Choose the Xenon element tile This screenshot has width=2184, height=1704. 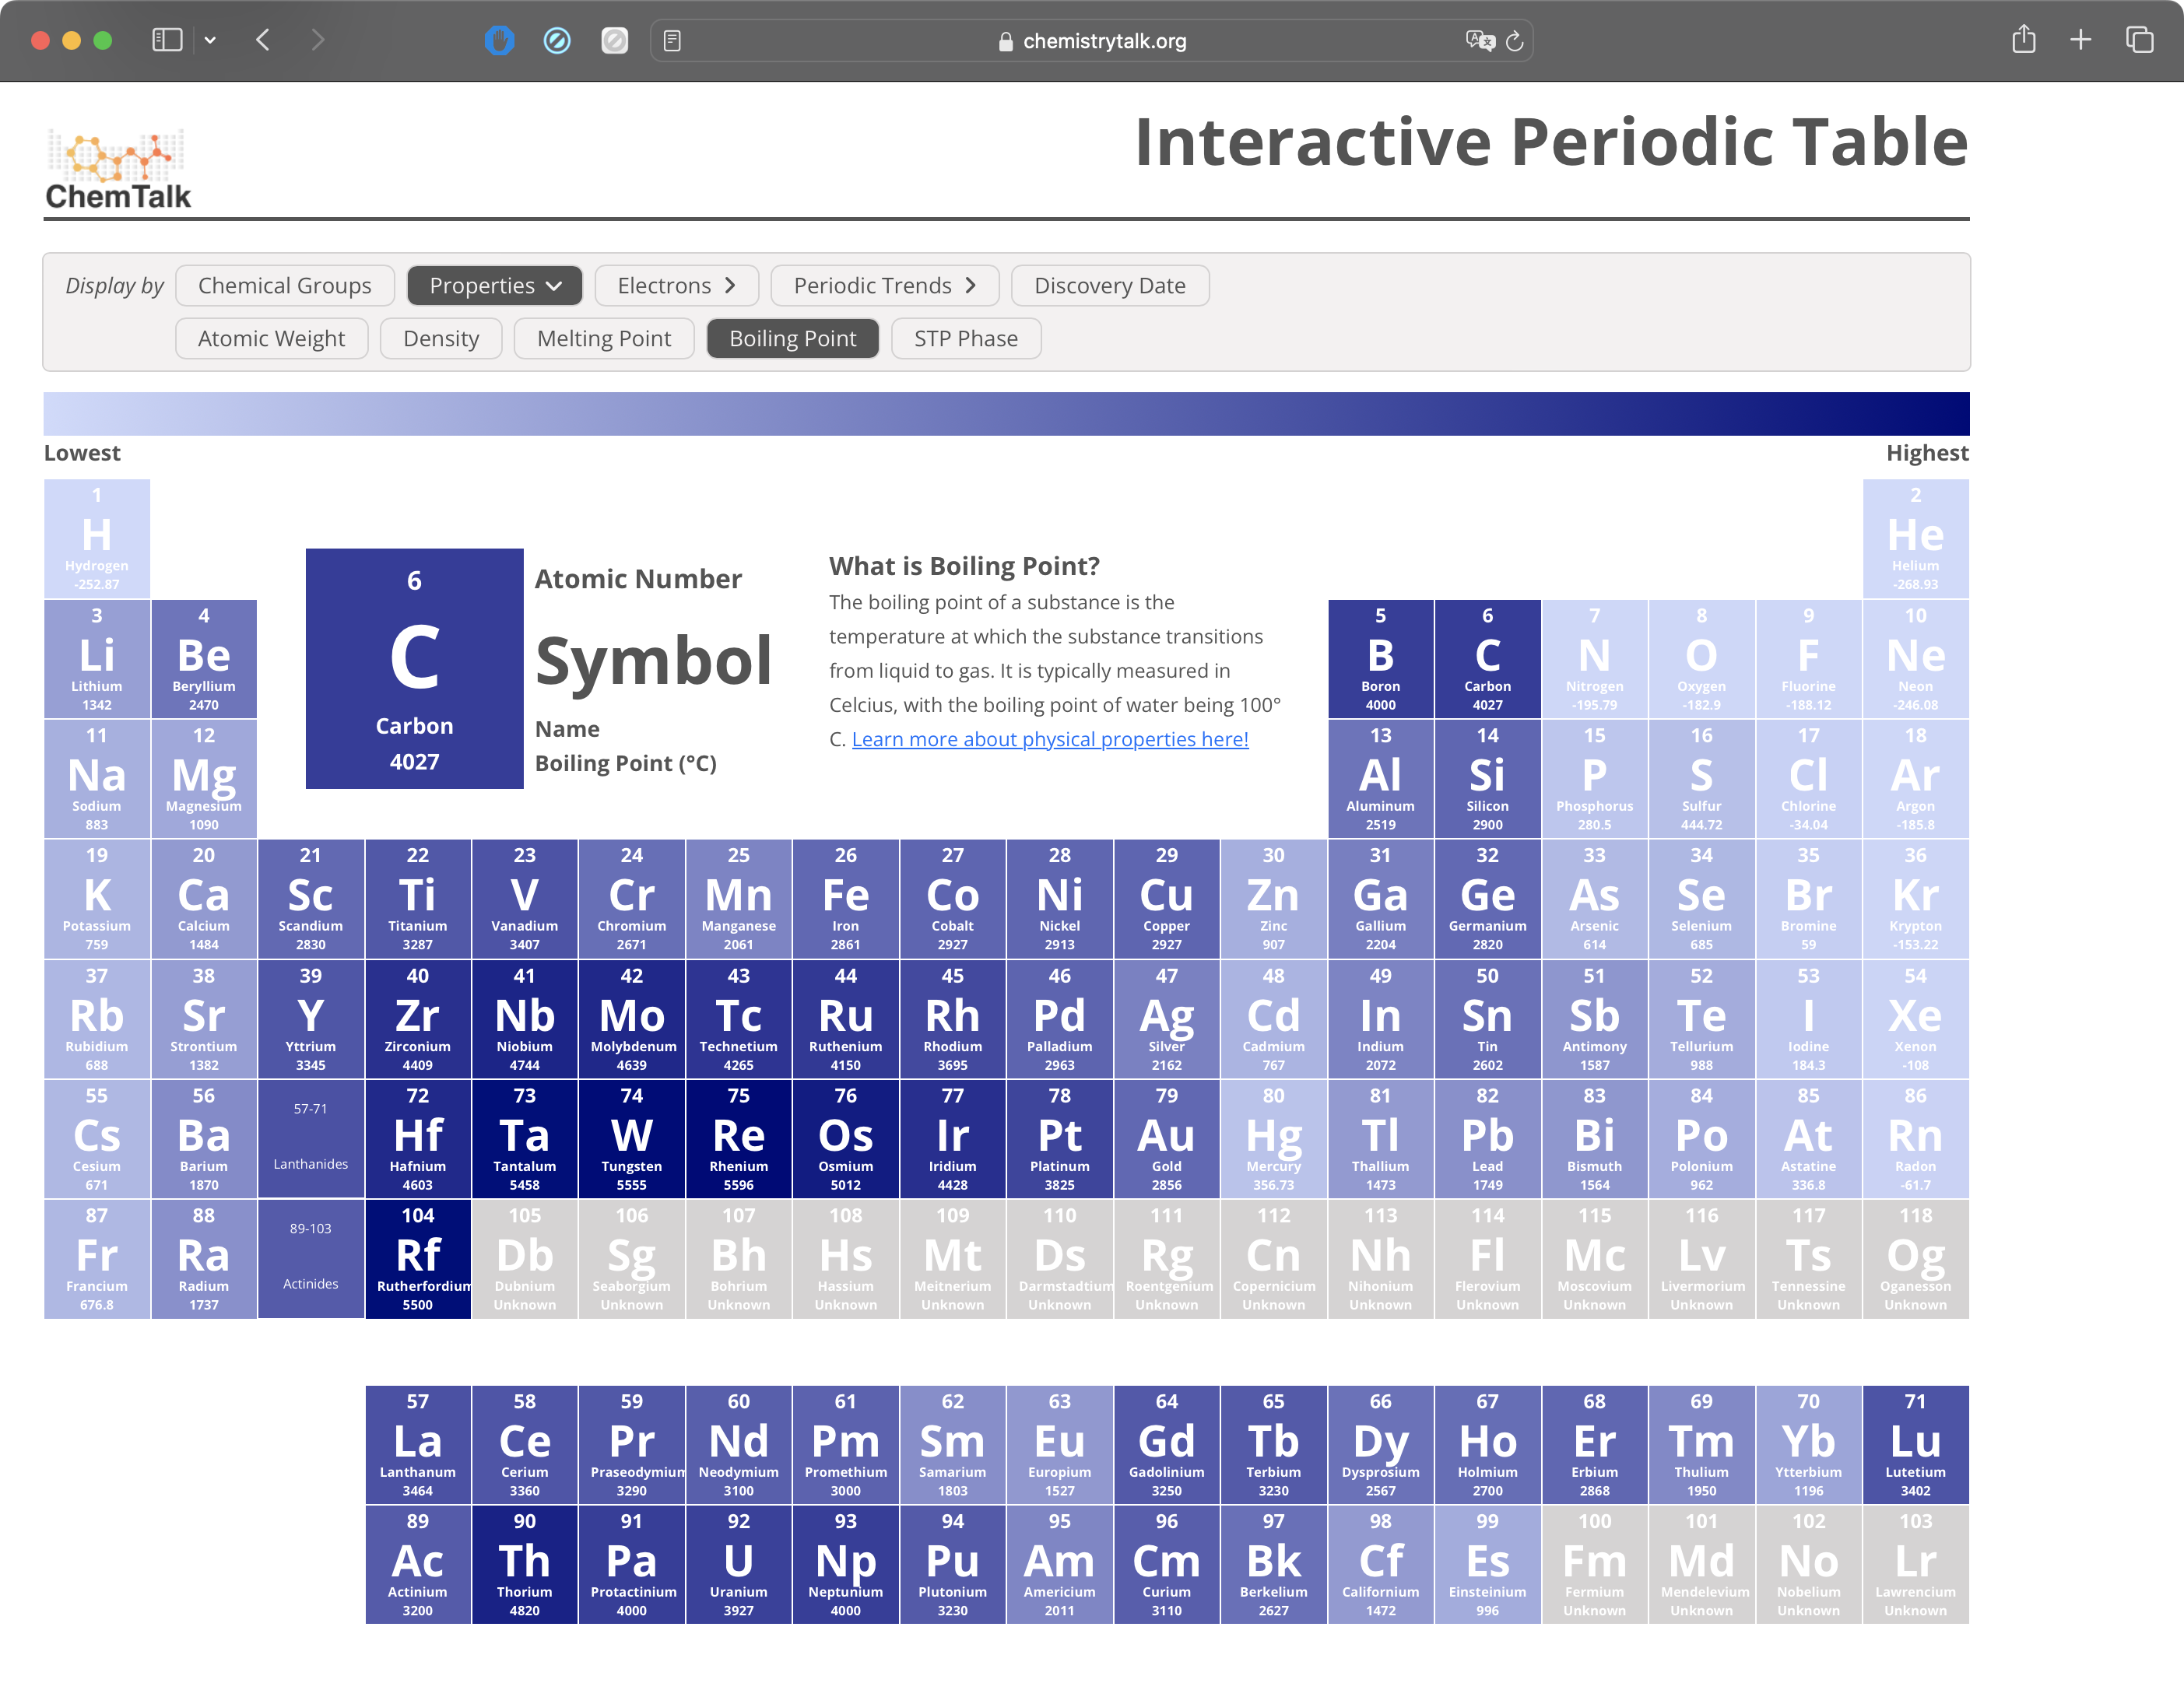click(x=1915, y=1019)
